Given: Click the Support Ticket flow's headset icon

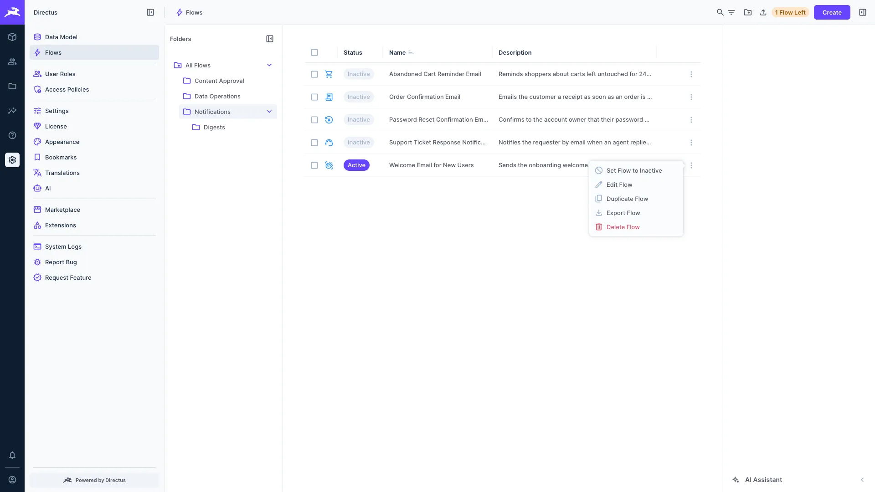Looking at the screenshot, I should 329,143.
